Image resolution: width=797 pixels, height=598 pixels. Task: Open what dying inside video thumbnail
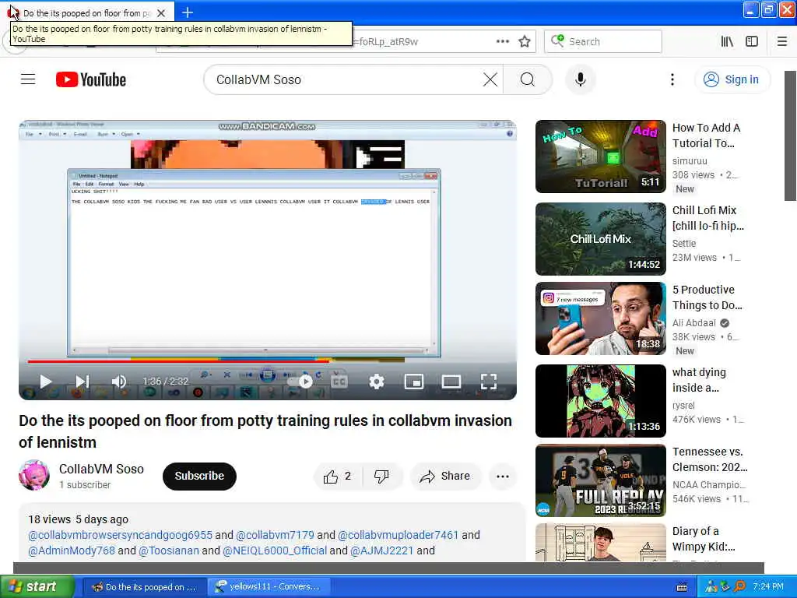click(x=600, y=401)
